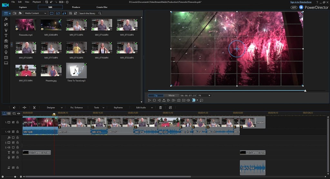Image resolution: width=330 pixels, height=179 pixels.
Task: Toggle image library filter button
Action: coord(58,13)
